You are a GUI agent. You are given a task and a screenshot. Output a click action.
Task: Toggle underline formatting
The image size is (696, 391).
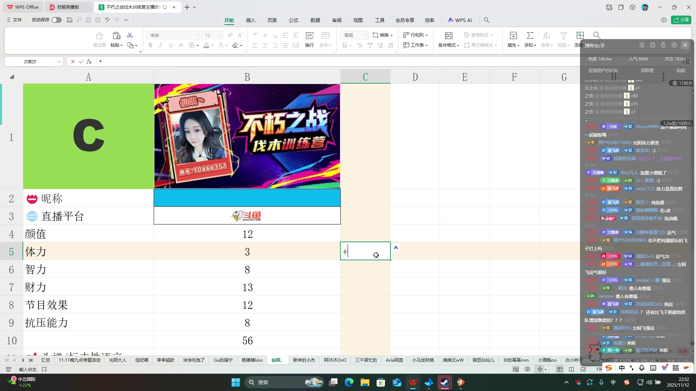click(170, 45)
